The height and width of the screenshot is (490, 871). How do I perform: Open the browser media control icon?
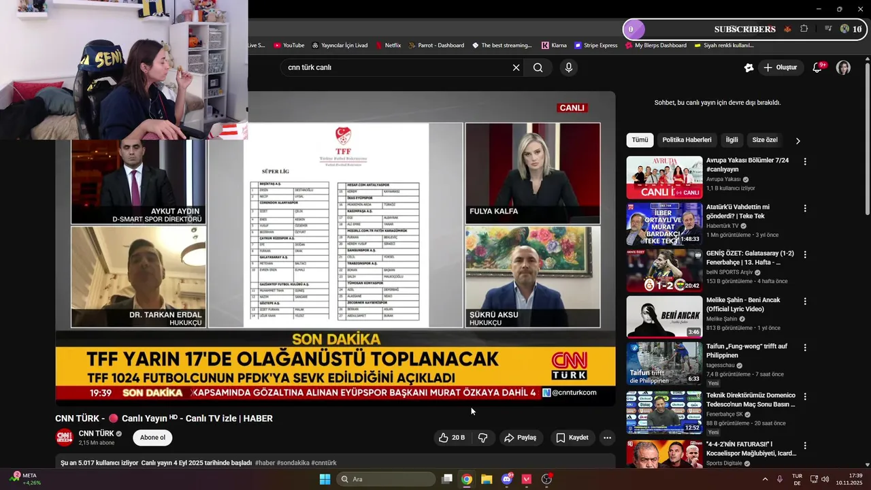point(828,29)
